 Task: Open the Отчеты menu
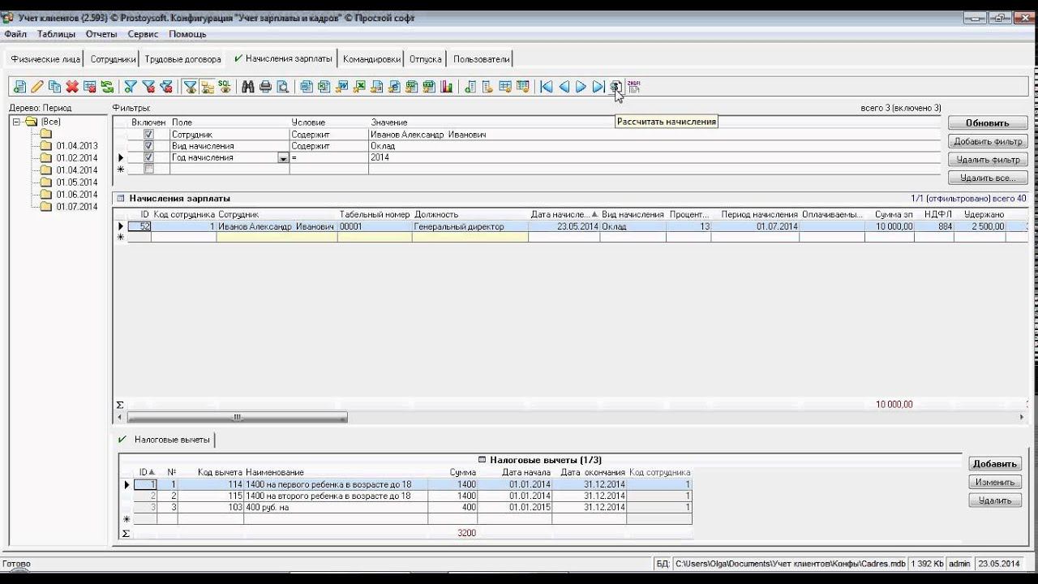[101, 34]
